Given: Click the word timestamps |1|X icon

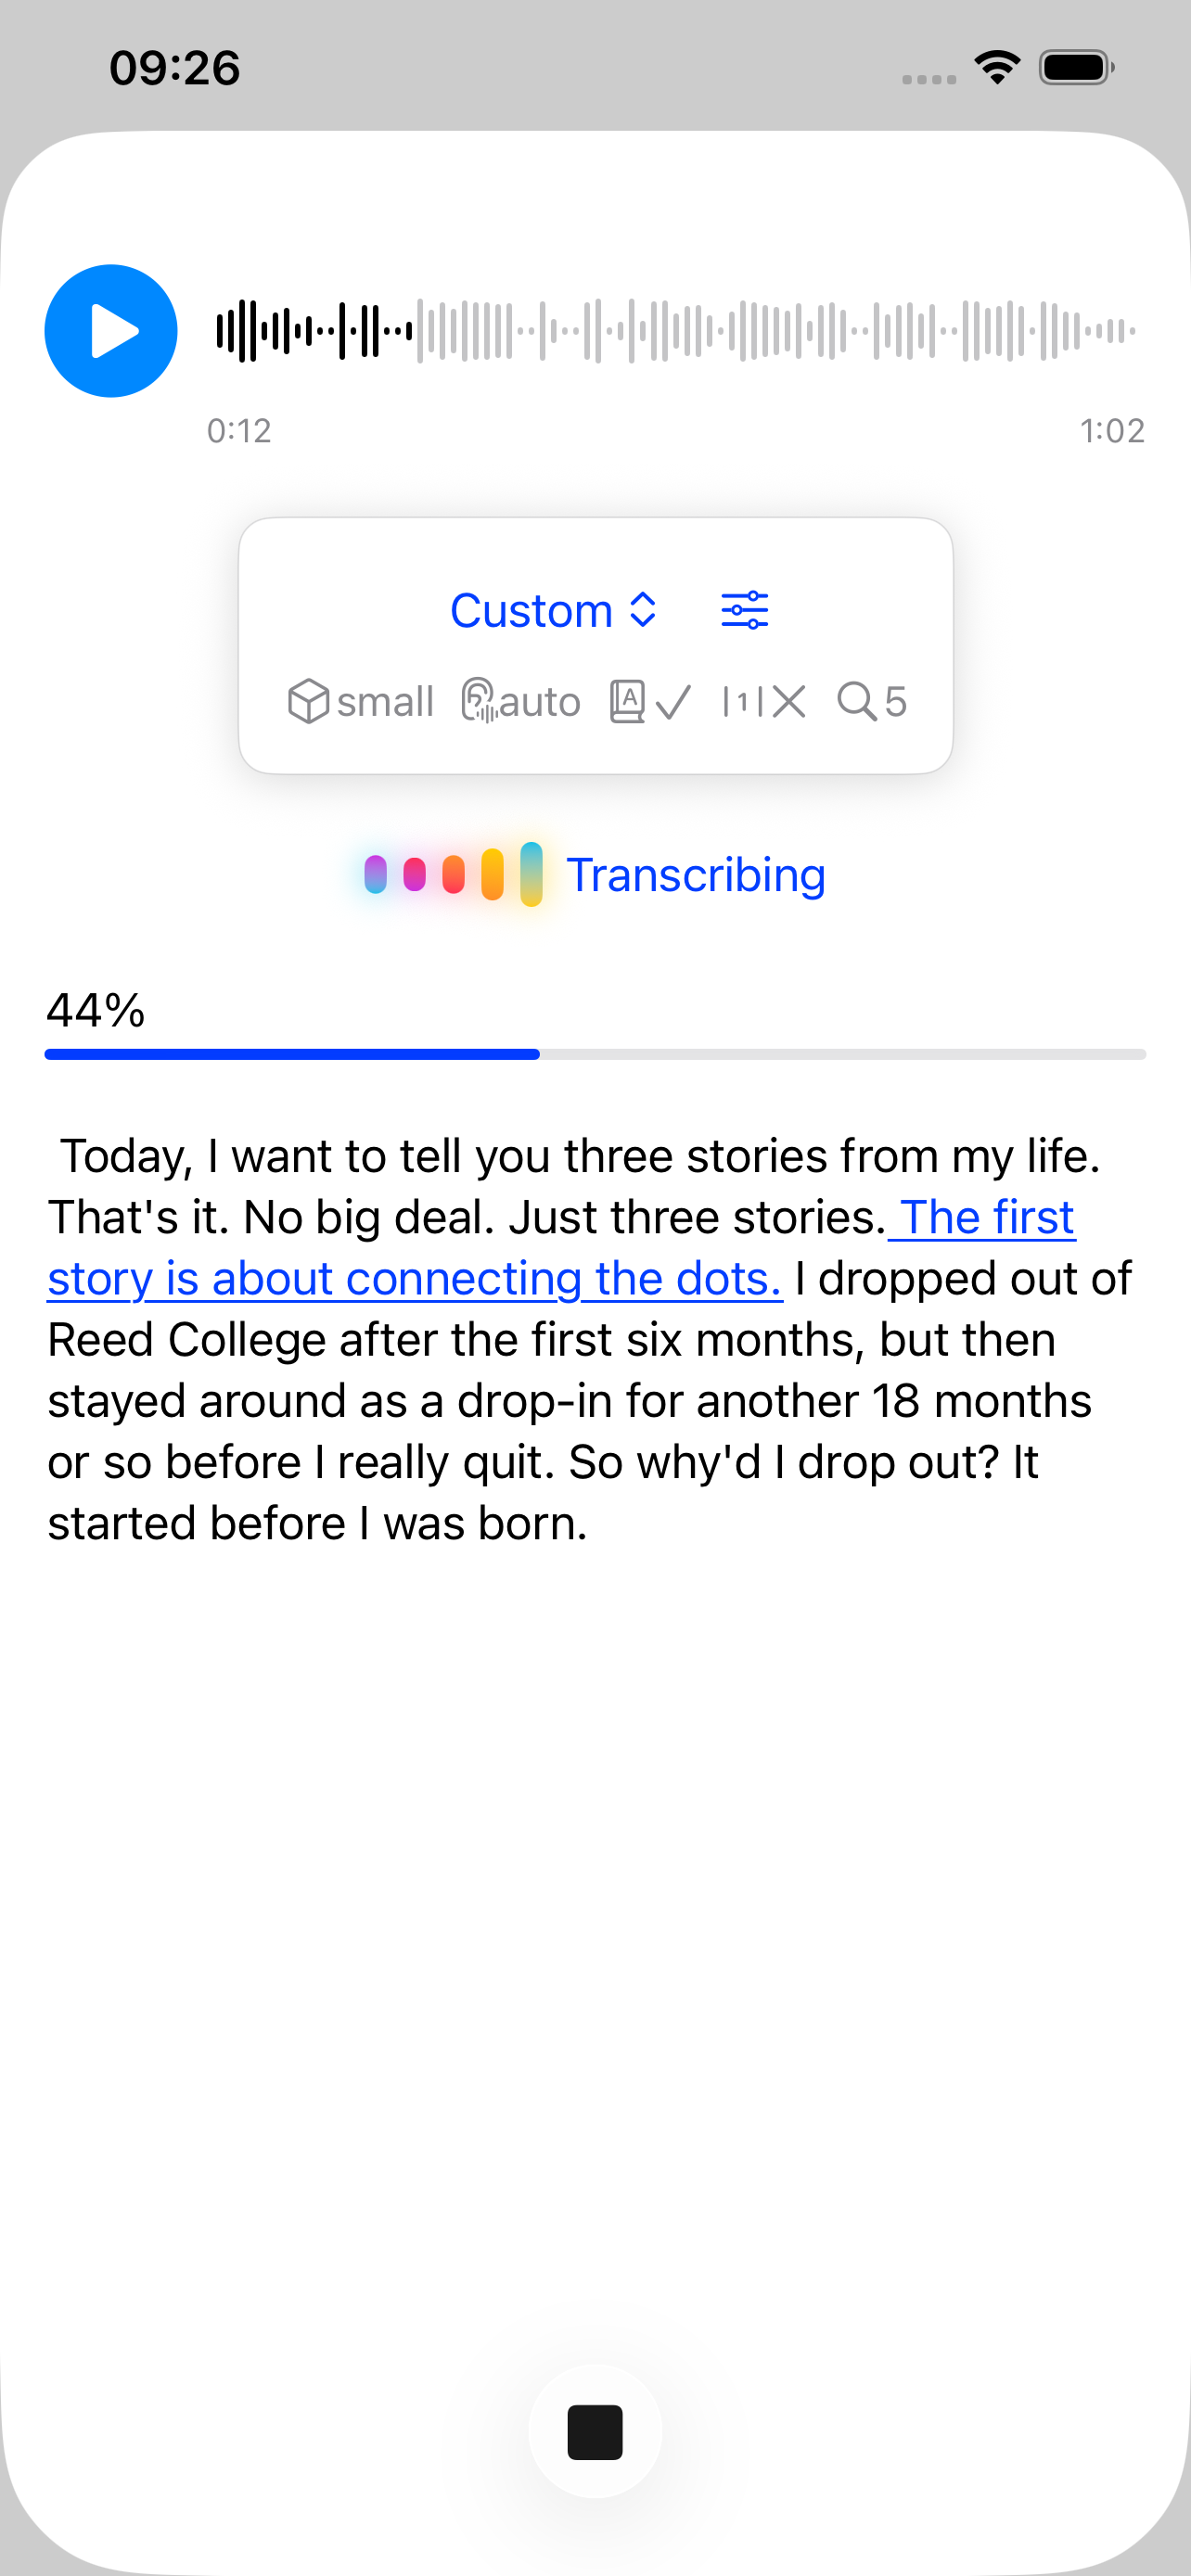Looking at the screenshot, I should [765, 701].
